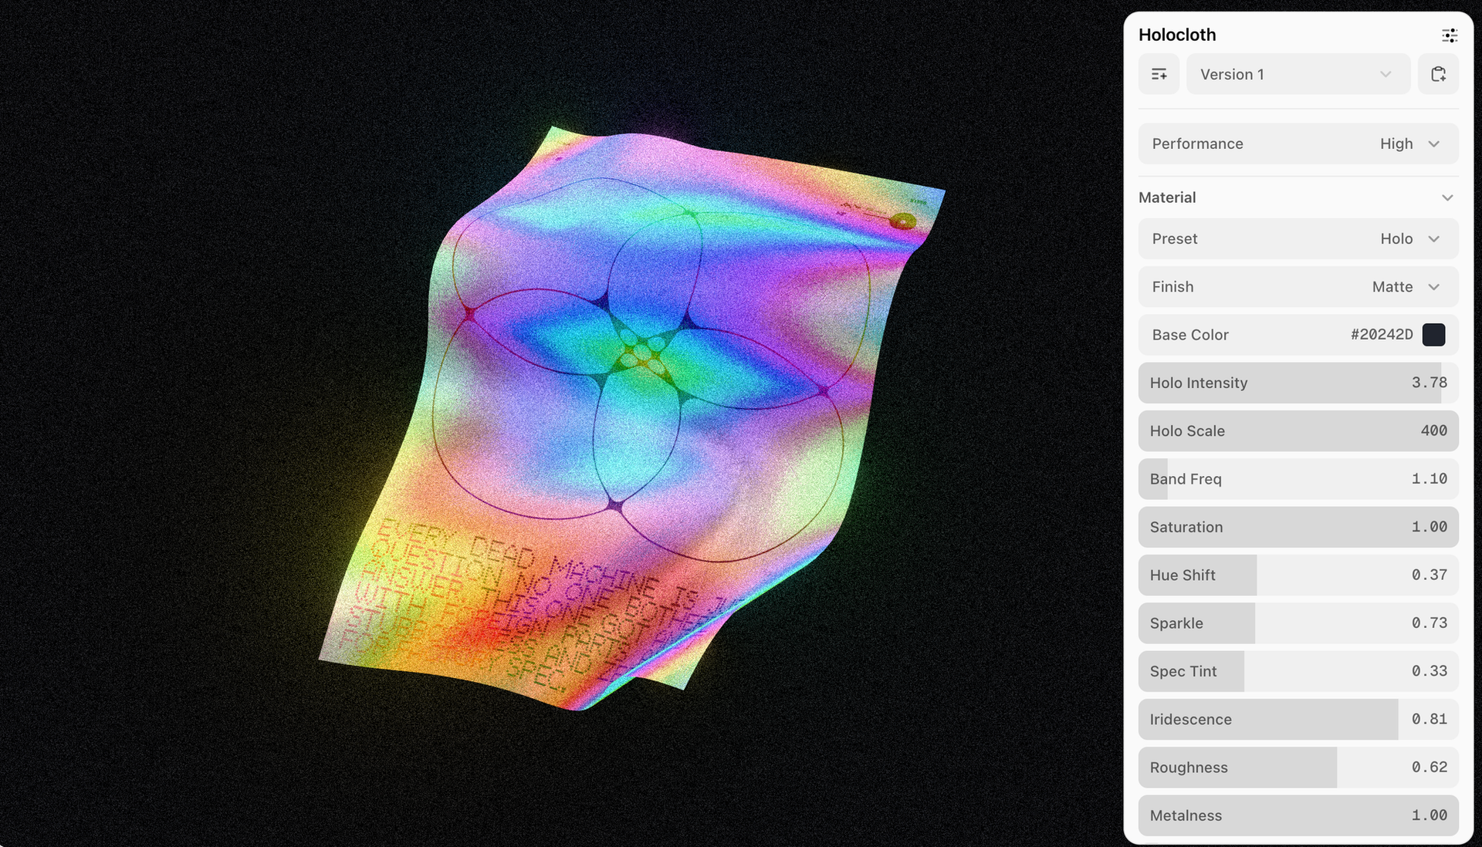
Task: Open the Finish Matte dropdown
Action: point(1298,286)
